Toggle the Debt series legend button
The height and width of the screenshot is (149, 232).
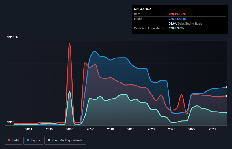14,141
